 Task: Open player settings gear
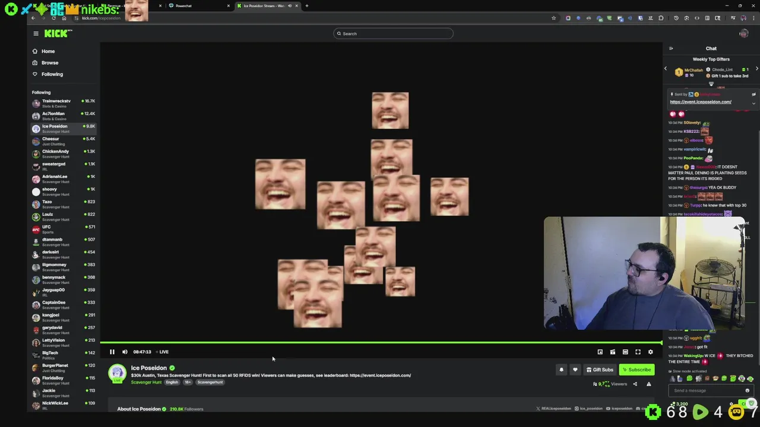click(x=650, y=352)
